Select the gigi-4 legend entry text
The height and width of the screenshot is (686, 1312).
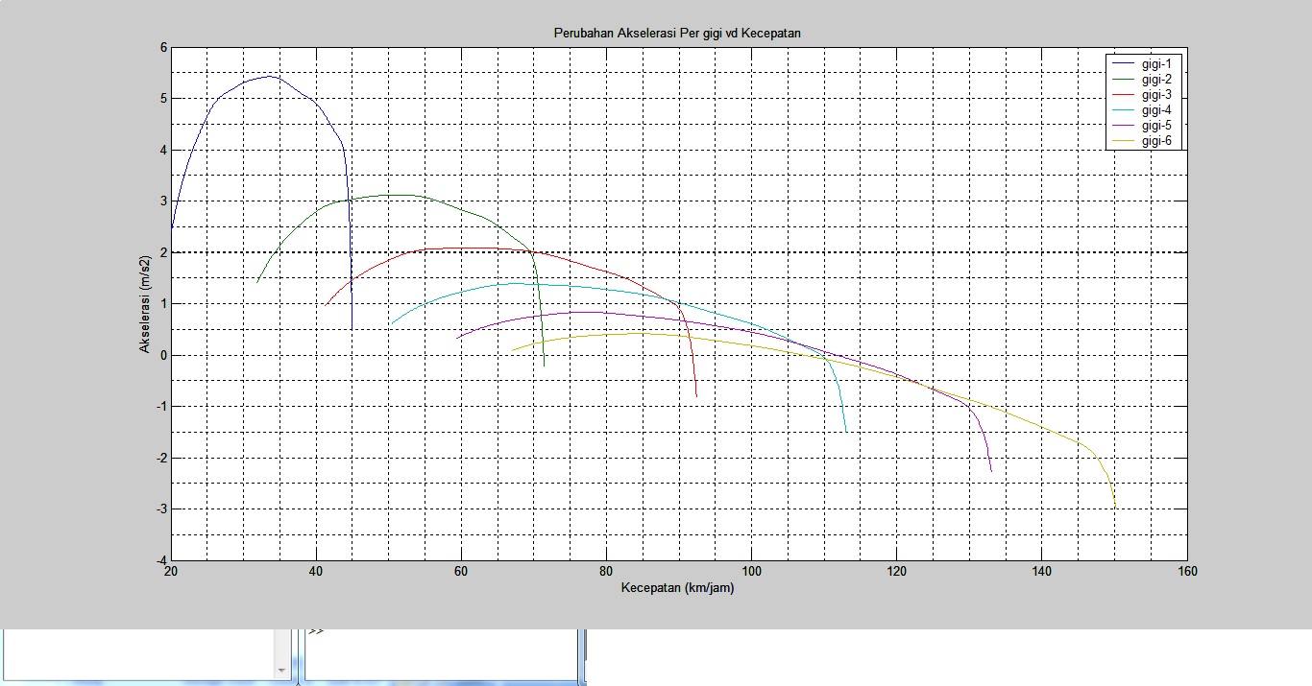1156,110
